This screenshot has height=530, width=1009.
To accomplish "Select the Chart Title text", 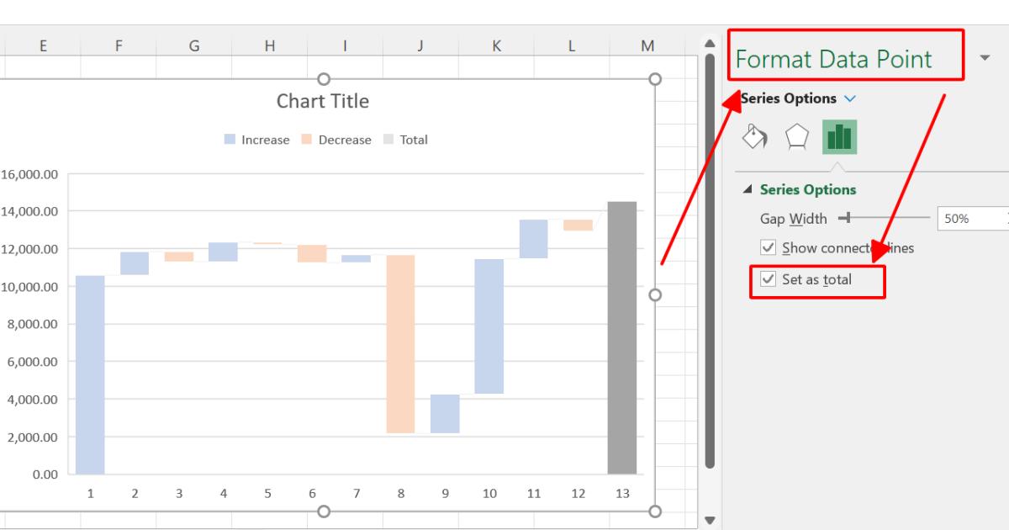I will 323,100.
